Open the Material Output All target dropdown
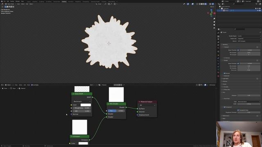262x147 pixels. pos(147,105)
